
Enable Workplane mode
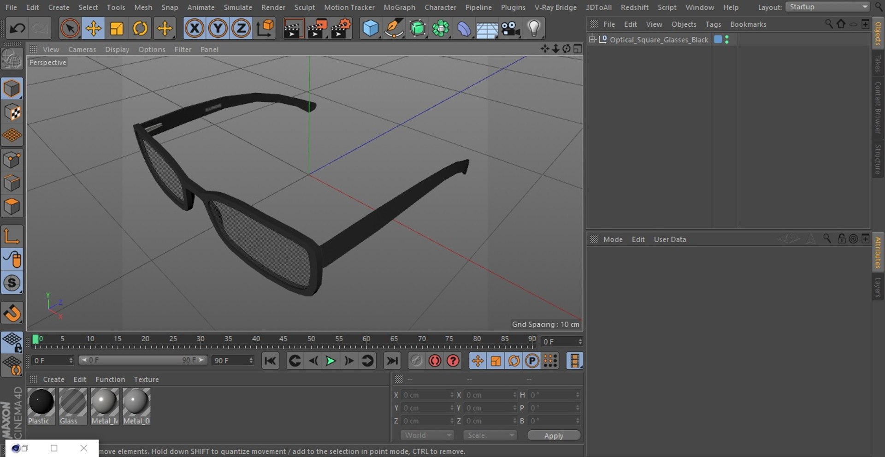pos(12,136)
